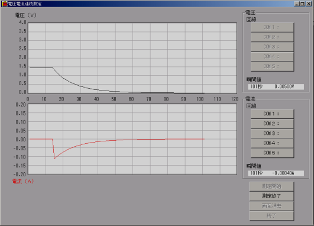The width and height of the screenshot is (314, 226).
Task: Click the voltage instantaneous value field
Action: point(276,86)
